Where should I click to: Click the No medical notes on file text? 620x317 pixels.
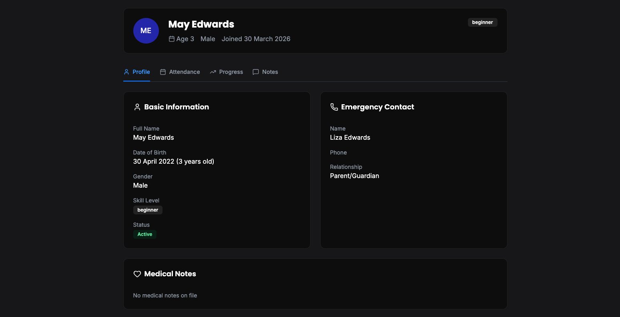click(165, 295)
